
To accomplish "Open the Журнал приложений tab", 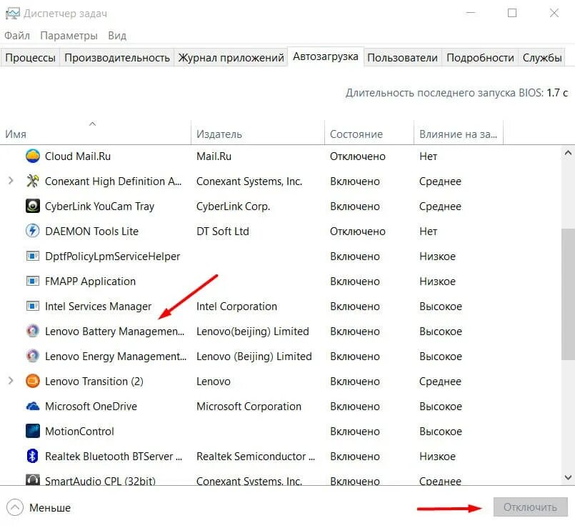I will coord(231,58).
